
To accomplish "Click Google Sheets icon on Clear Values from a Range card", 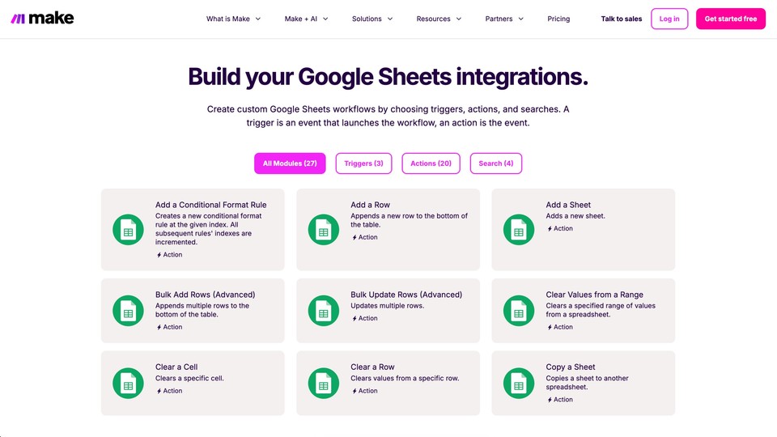I will [519, 311].
